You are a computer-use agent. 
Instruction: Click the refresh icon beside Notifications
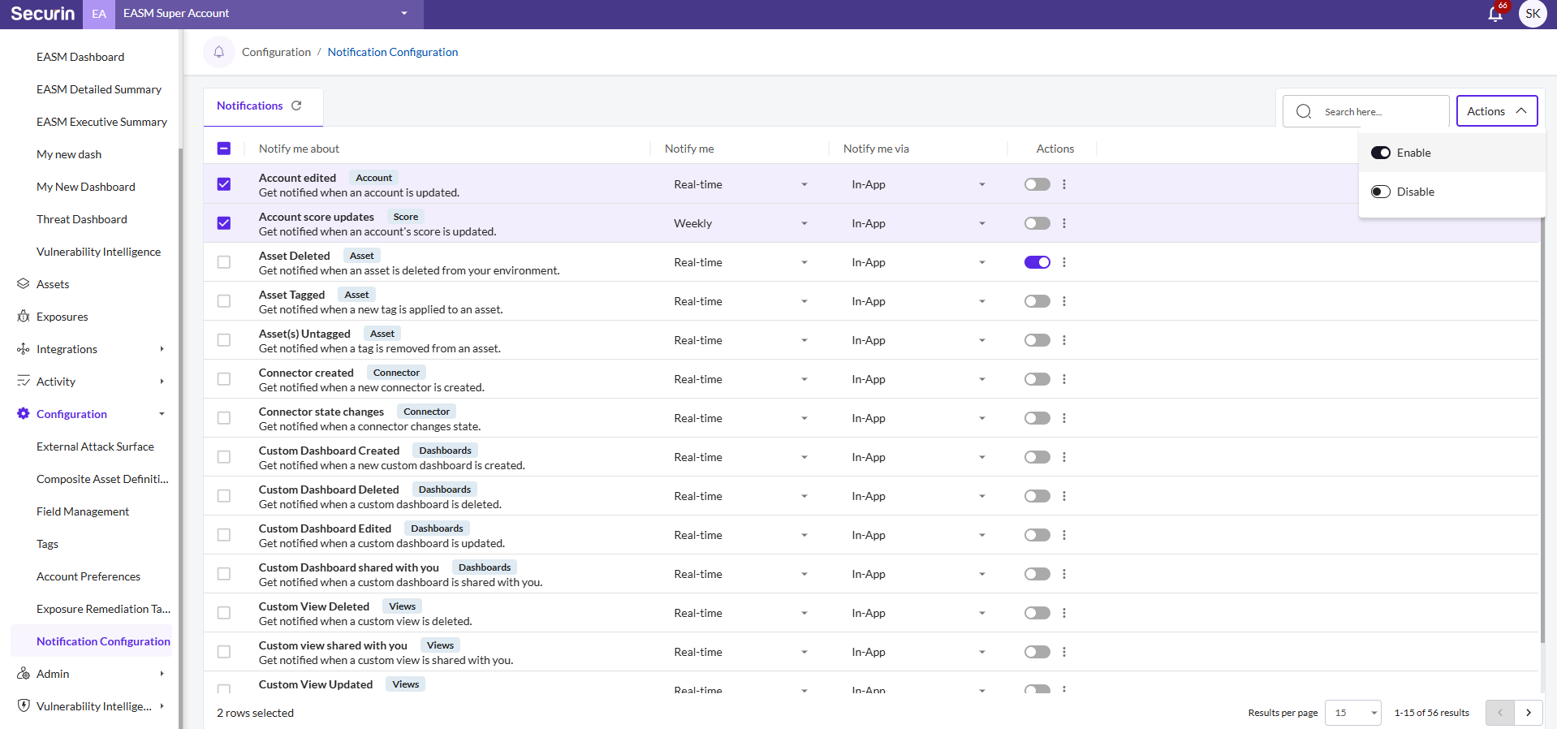click(296, 106)
